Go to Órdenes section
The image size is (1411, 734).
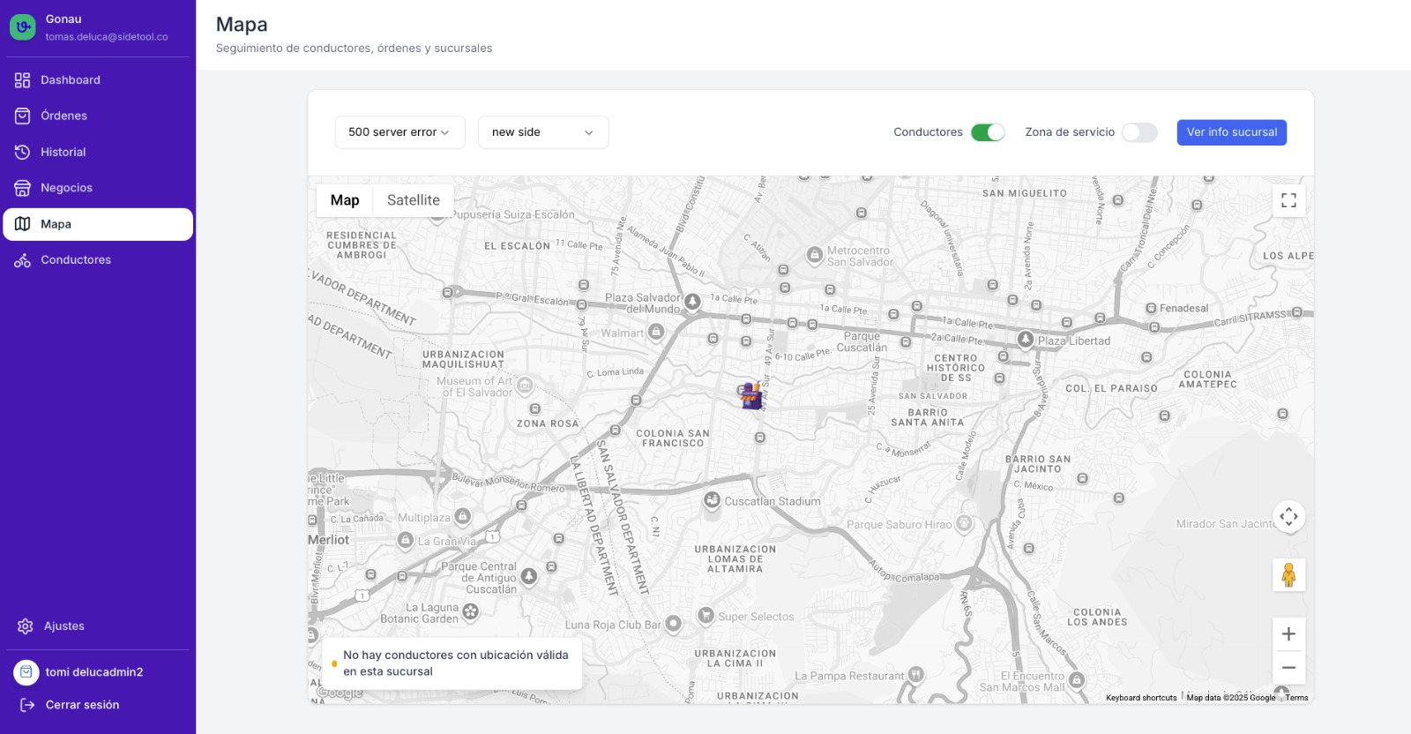[x=98, y=116]
